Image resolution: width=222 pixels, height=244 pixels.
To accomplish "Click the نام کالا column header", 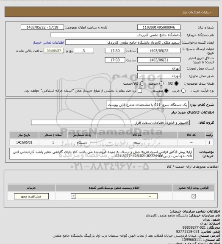I will tap(137, 135).
